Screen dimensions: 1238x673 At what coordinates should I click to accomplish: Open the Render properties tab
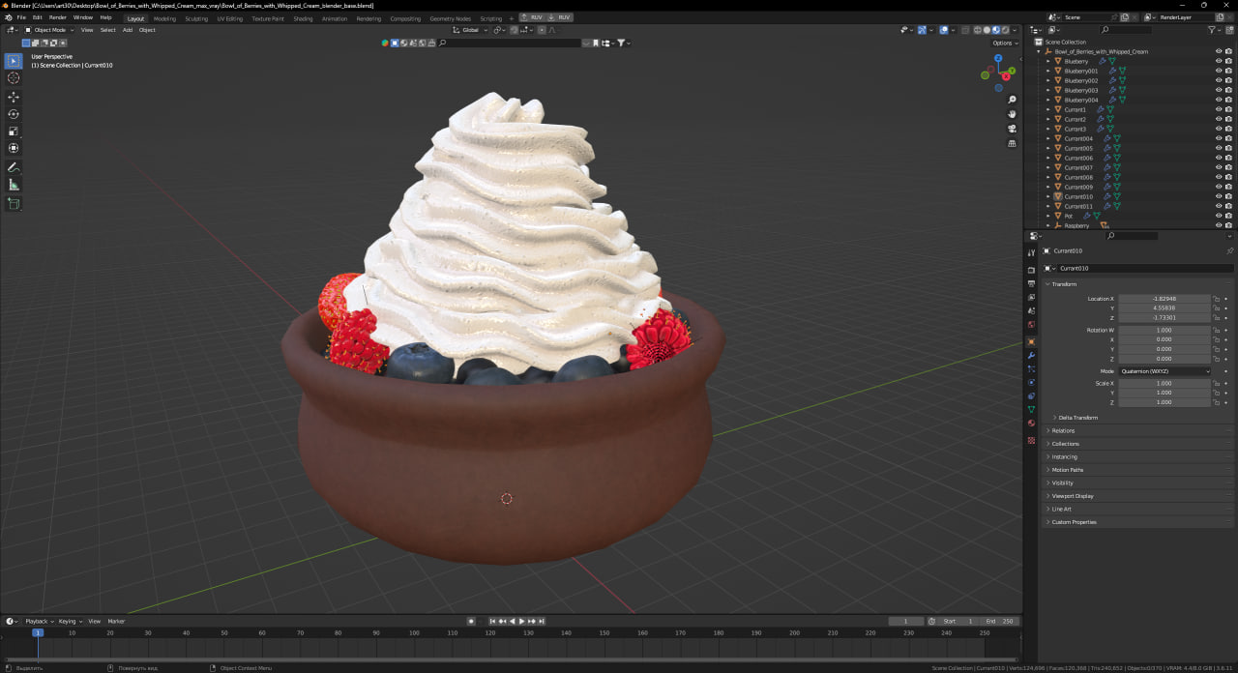pyautogui.click(x=1031, y=270)
